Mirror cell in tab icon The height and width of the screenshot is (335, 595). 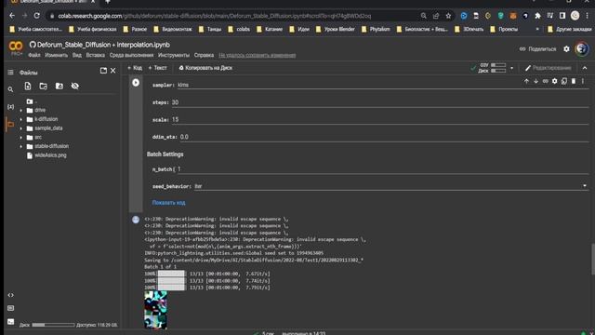(x=564, y=81)
